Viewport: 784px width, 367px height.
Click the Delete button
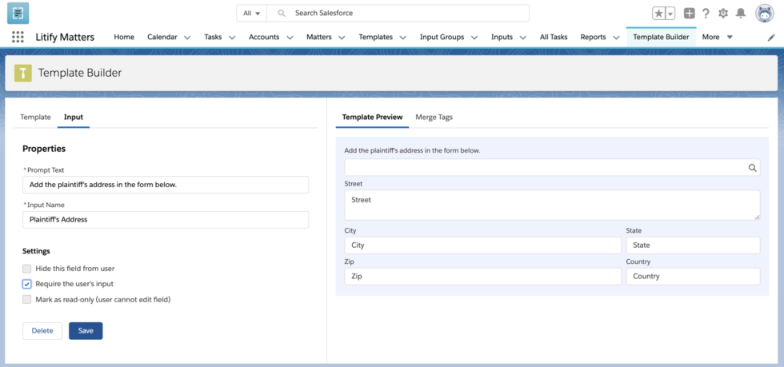(42, 331)
